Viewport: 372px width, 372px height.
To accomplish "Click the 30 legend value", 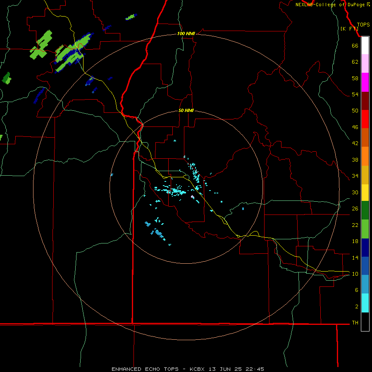I will pyautogui.click(x=355, y=192).
